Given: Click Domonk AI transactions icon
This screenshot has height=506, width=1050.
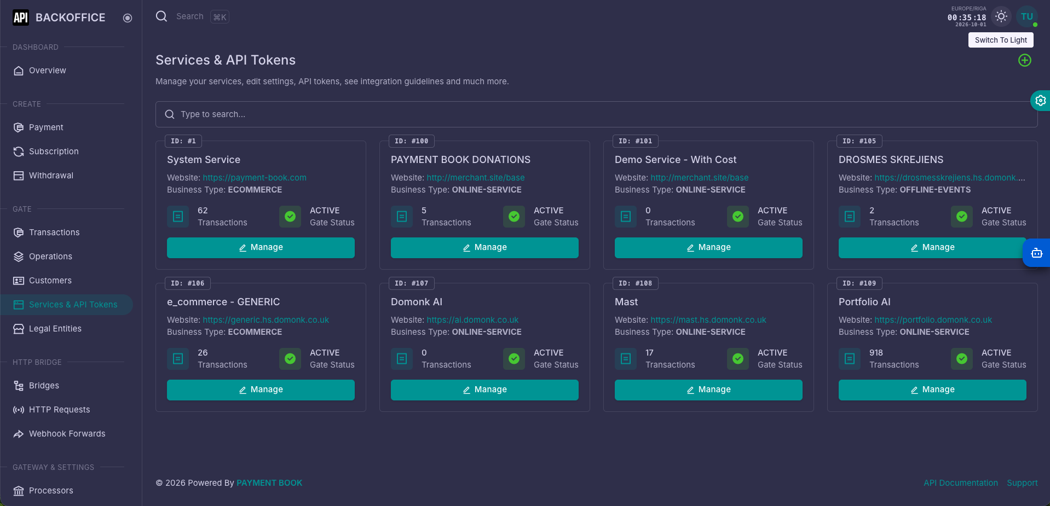Looking at the screenshot, I should coord(402,359).
